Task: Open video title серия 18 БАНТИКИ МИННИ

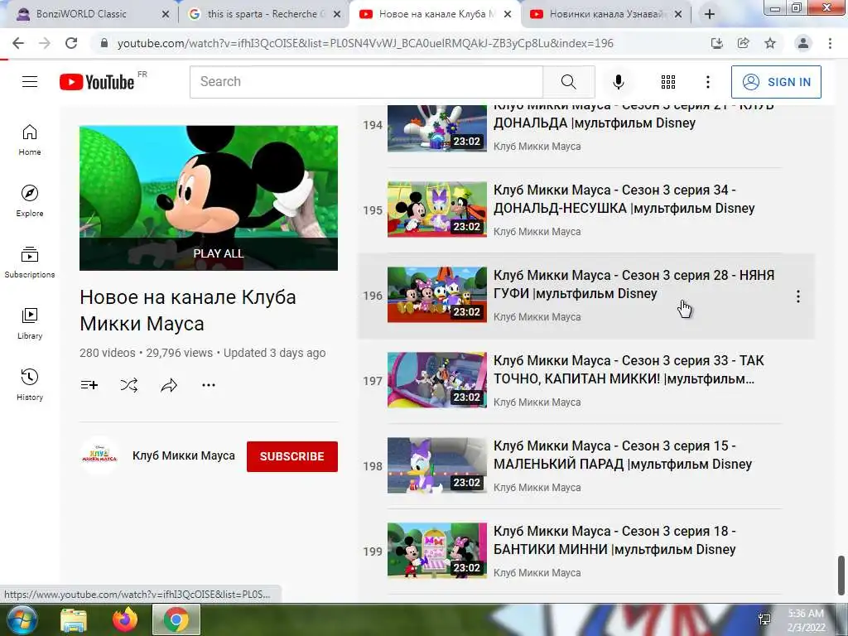Action: pyautogui.click(x=614, y=540)
